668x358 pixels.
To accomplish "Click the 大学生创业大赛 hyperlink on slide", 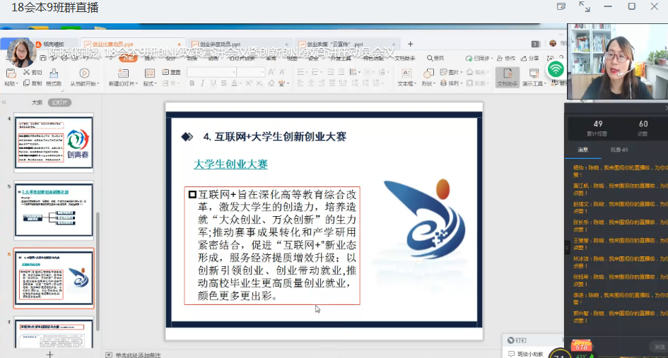I will (x=230, y=164).
